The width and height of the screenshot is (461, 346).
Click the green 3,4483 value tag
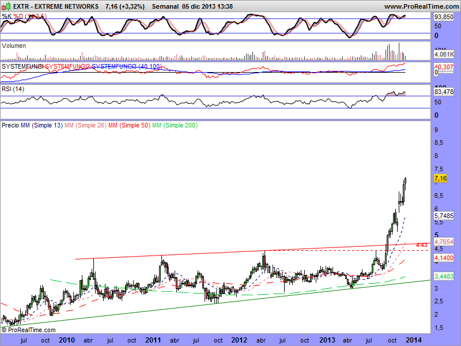444,276
